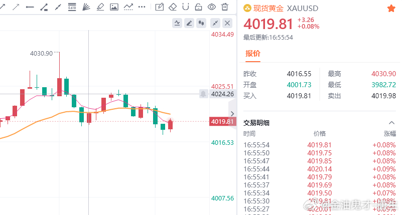Click the latest red candlestick on chart
This screenshot has width=402, height=215.
pyautogui.click(x=171, y=125)
